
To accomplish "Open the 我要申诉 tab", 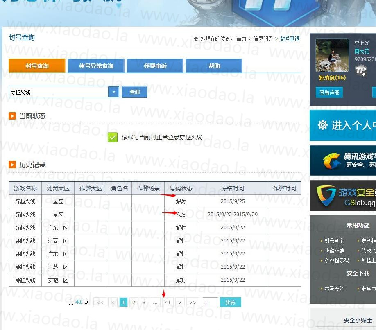I will tap(155, 66).
